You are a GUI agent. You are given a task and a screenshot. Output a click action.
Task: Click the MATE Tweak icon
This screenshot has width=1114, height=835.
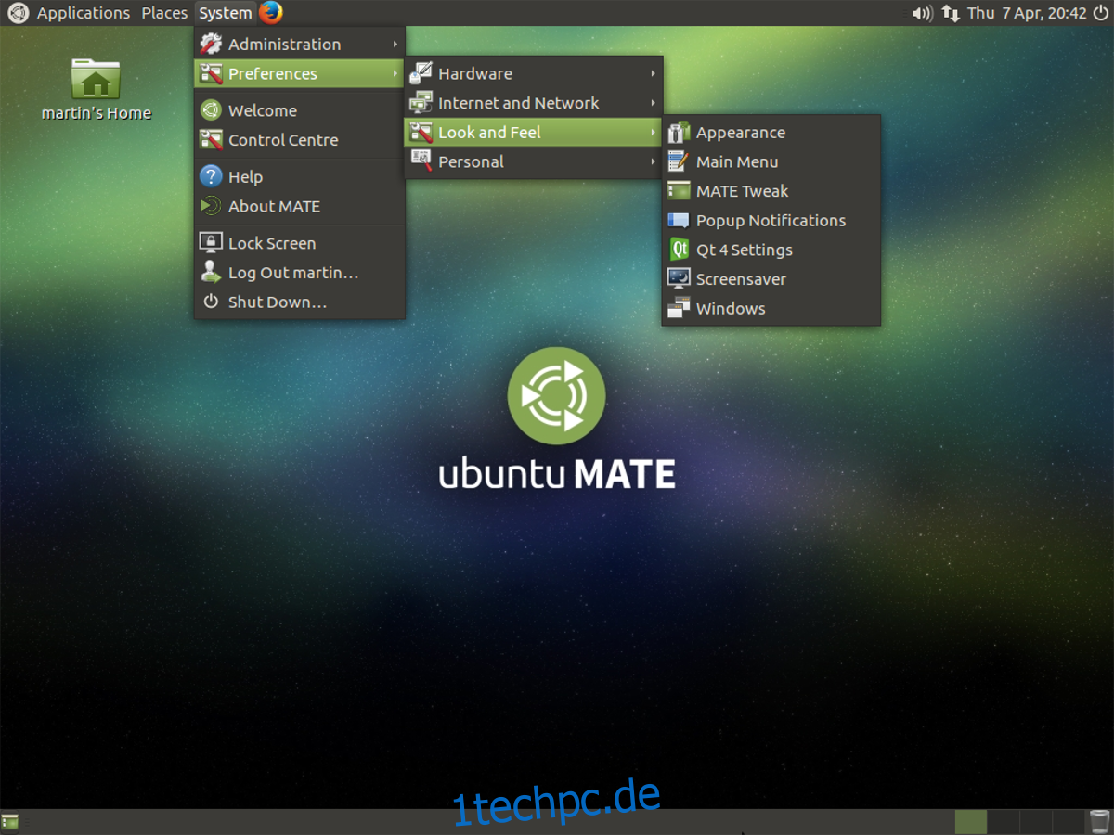(680, 191)
